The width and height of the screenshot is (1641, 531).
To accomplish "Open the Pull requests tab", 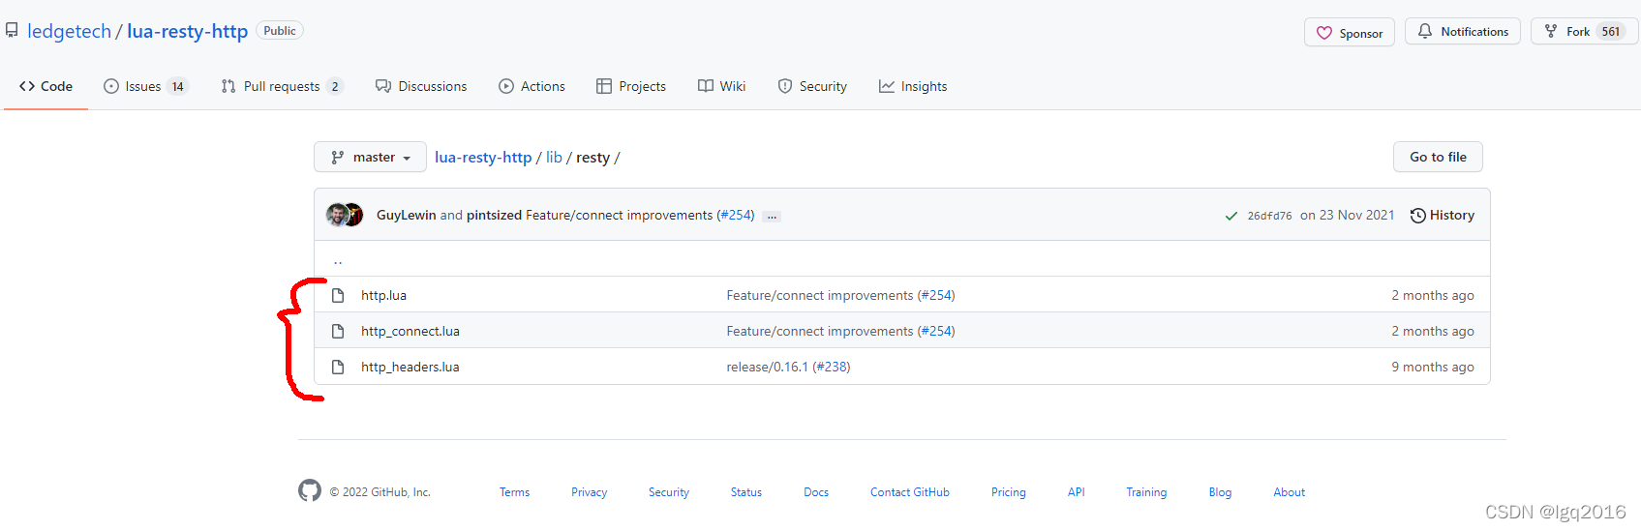I will 281,86.
